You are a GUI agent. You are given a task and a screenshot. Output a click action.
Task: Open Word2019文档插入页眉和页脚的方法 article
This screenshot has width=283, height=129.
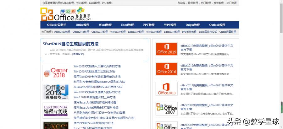pyautogui.click(x=97, y=66)
